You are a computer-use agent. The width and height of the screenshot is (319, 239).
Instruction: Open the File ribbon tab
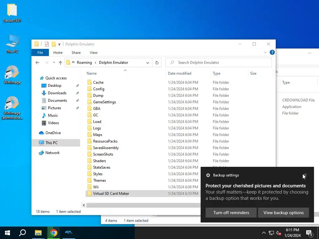click(40, 53)
